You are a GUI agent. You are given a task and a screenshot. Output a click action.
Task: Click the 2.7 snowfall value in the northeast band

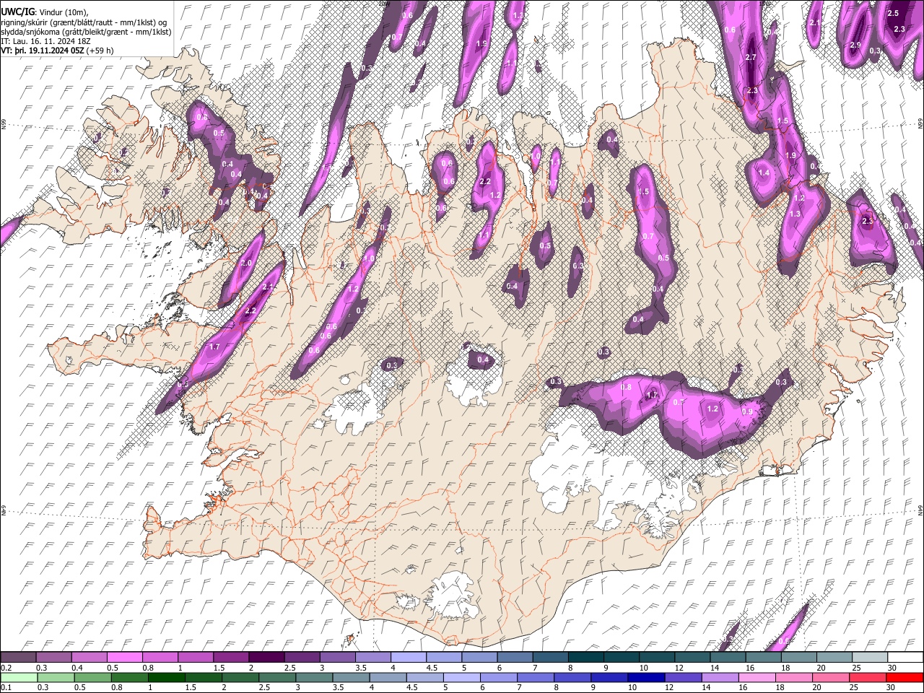(x=750, y=57)
